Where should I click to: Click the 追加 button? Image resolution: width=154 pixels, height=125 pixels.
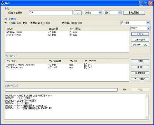(x=140, y=61)
